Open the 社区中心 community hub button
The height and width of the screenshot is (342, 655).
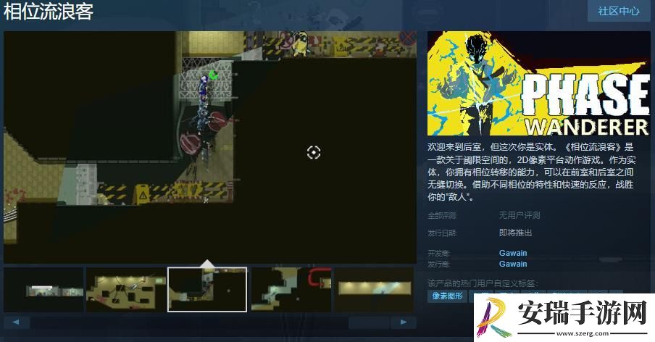pyautogui.click(x=619, y=11)
